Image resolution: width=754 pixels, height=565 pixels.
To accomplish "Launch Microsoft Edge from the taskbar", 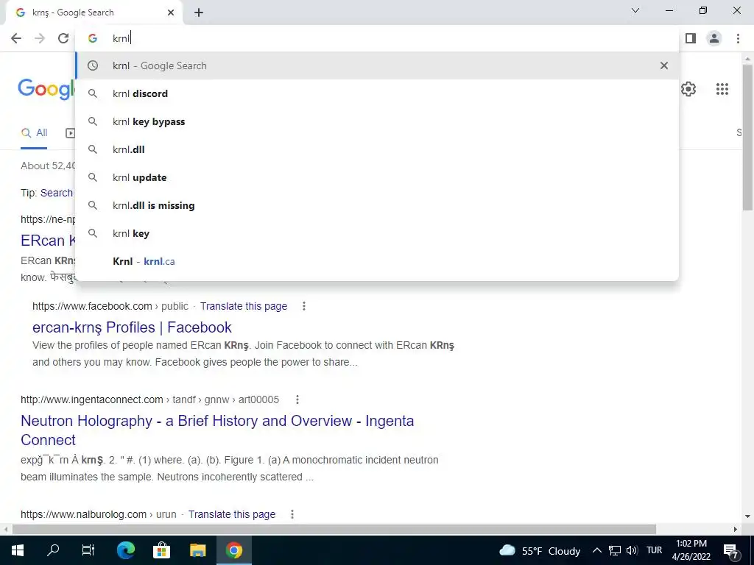I will pyautogui.click(x=126, y=550).
